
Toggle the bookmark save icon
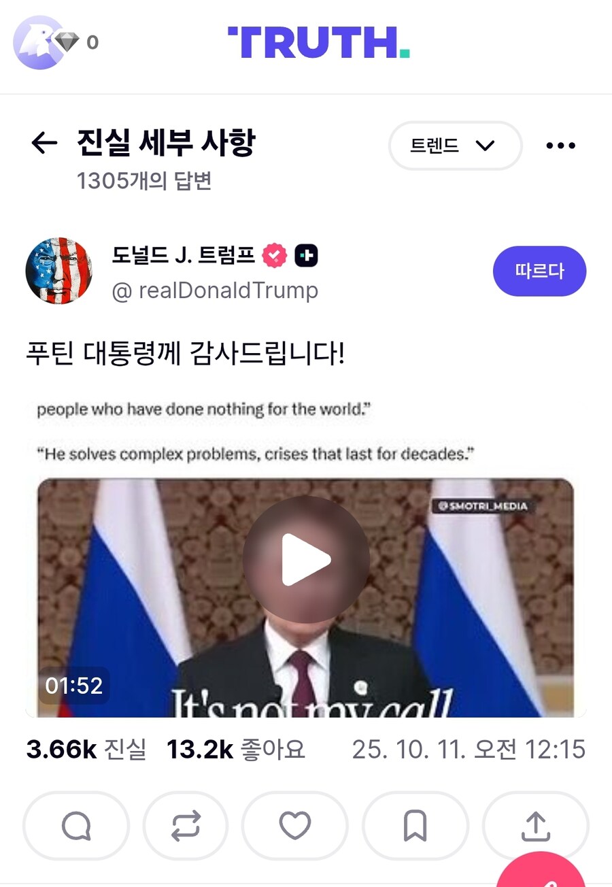tap(415, 826)
